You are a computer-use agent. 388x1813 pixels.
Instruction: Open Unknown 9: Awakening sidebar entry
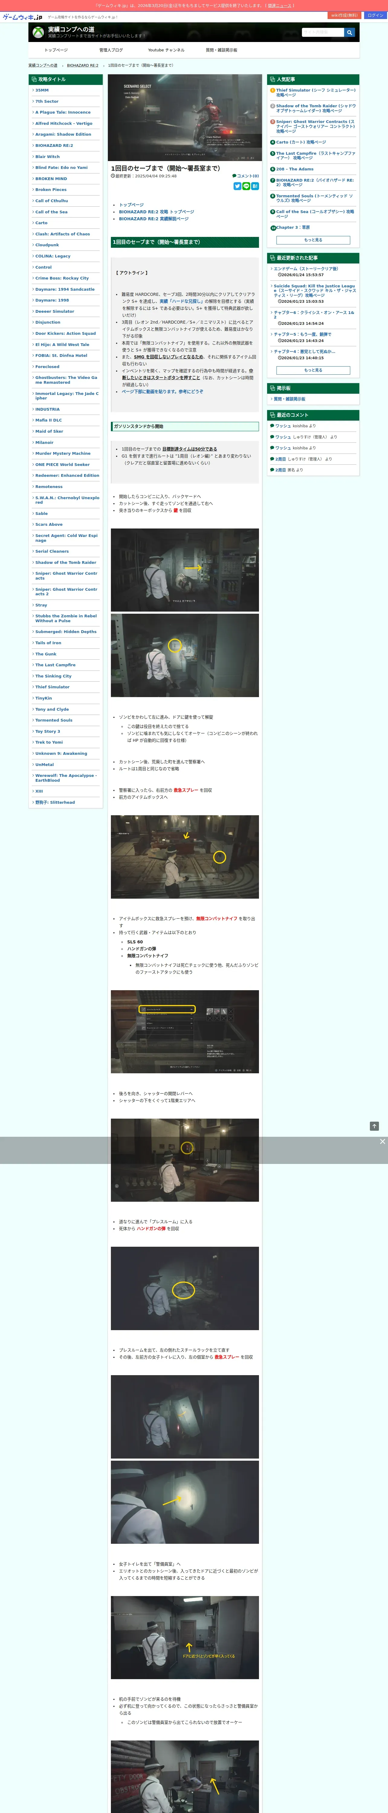61,754
